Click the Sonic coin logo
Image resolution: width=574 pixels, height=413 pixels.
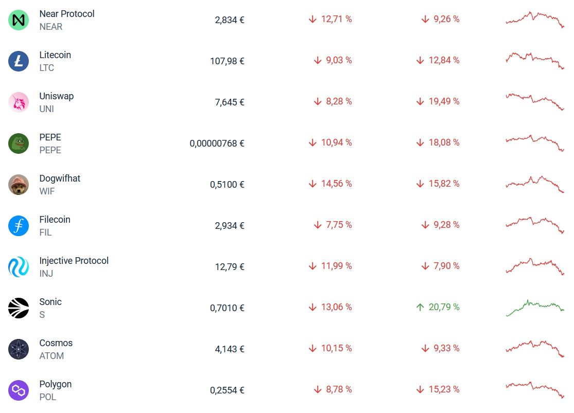coord(19,308)
